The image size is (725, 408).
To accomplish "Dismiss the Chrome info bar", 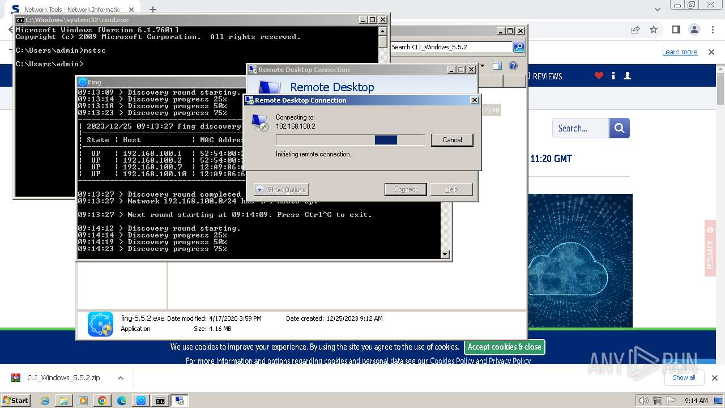I will (711, 52).
